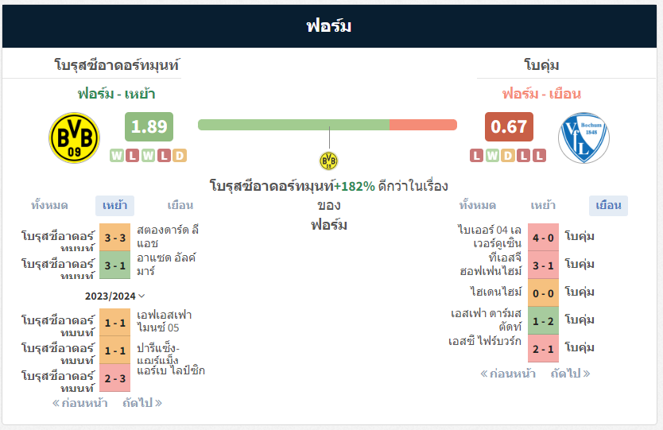This screenshot has height=430, width=663.
Task: Click the Borussia Dortmund team logo
Action: click(x=75, y=138)
